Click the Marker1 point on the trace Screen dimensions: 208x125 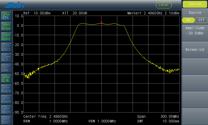(101, 22)
